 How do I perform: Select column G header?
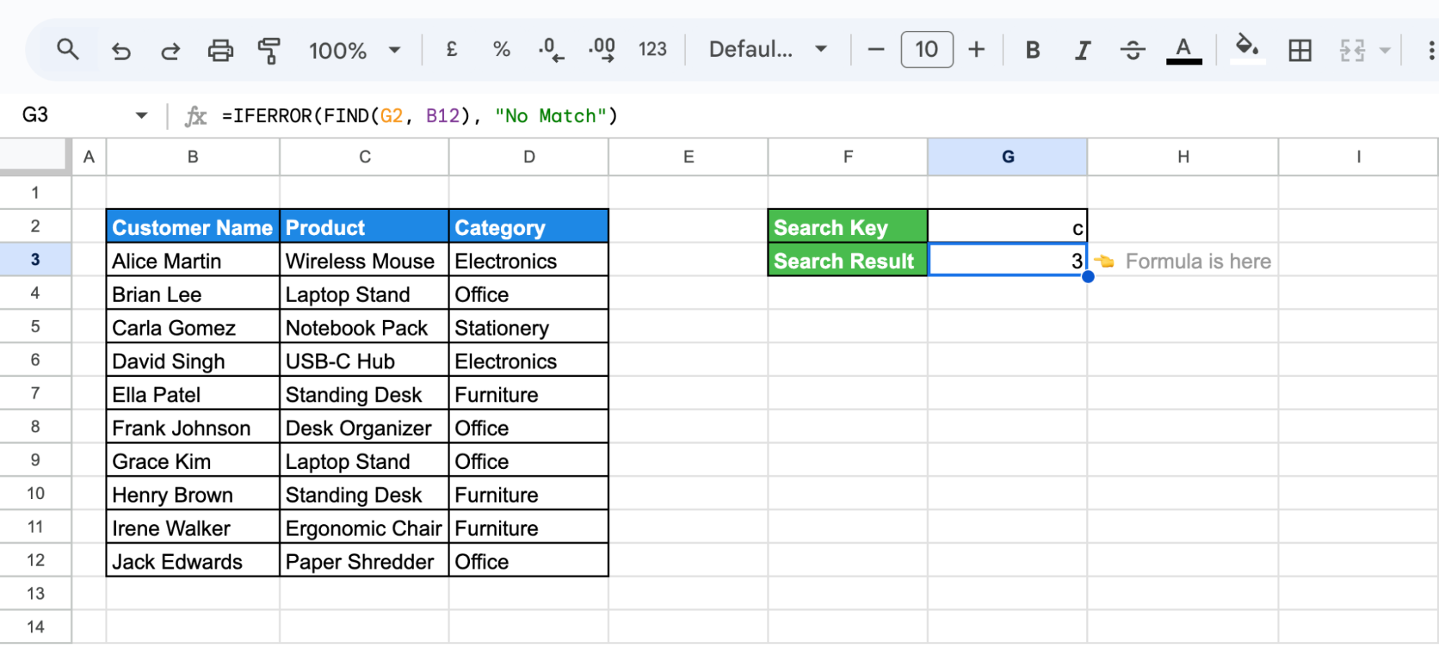1008,157
